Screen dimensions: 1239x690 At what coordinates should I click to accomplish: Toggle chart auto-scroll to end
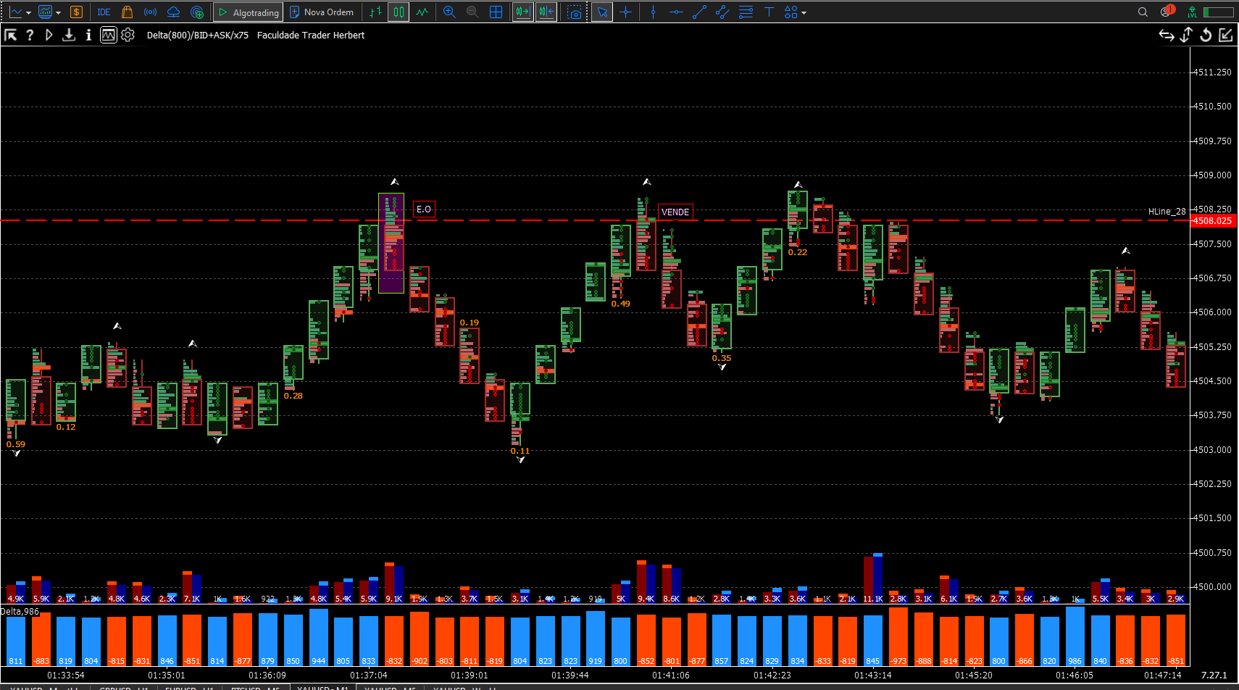(x=522, y=12)
